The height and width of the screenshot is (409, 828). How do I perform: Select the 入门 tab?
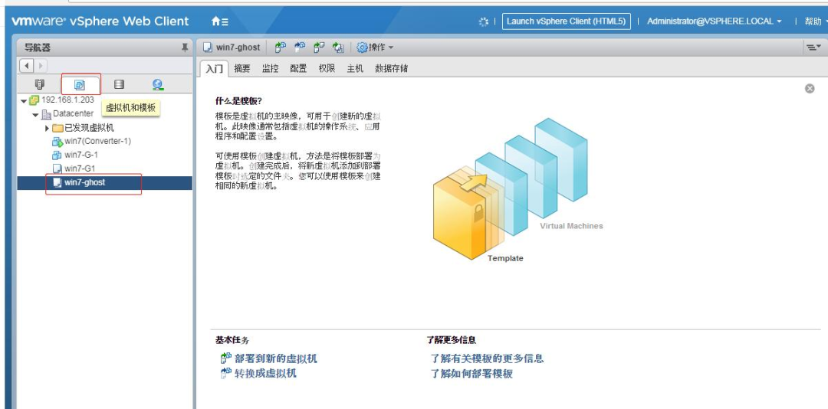pos(215,69)
